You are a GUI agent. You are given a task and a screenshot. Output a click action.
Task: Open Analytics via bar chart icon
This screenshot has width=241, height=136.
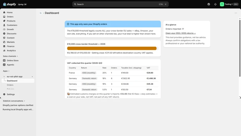pyautogui.click(x=4, y=50)
